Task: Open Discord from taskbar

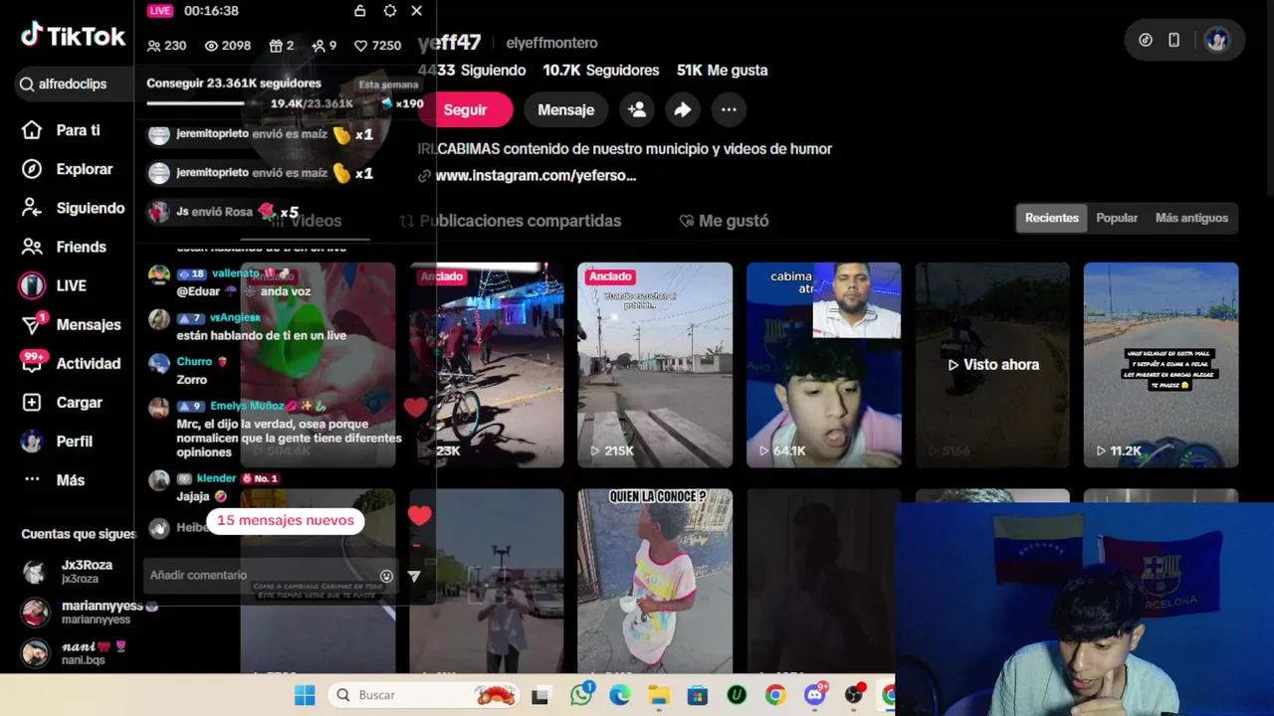Action: (815, 695)
